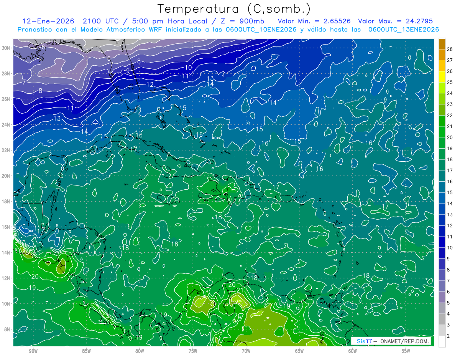
Task: Click the '70W' longitude label
Action: (x=246, y=351)
